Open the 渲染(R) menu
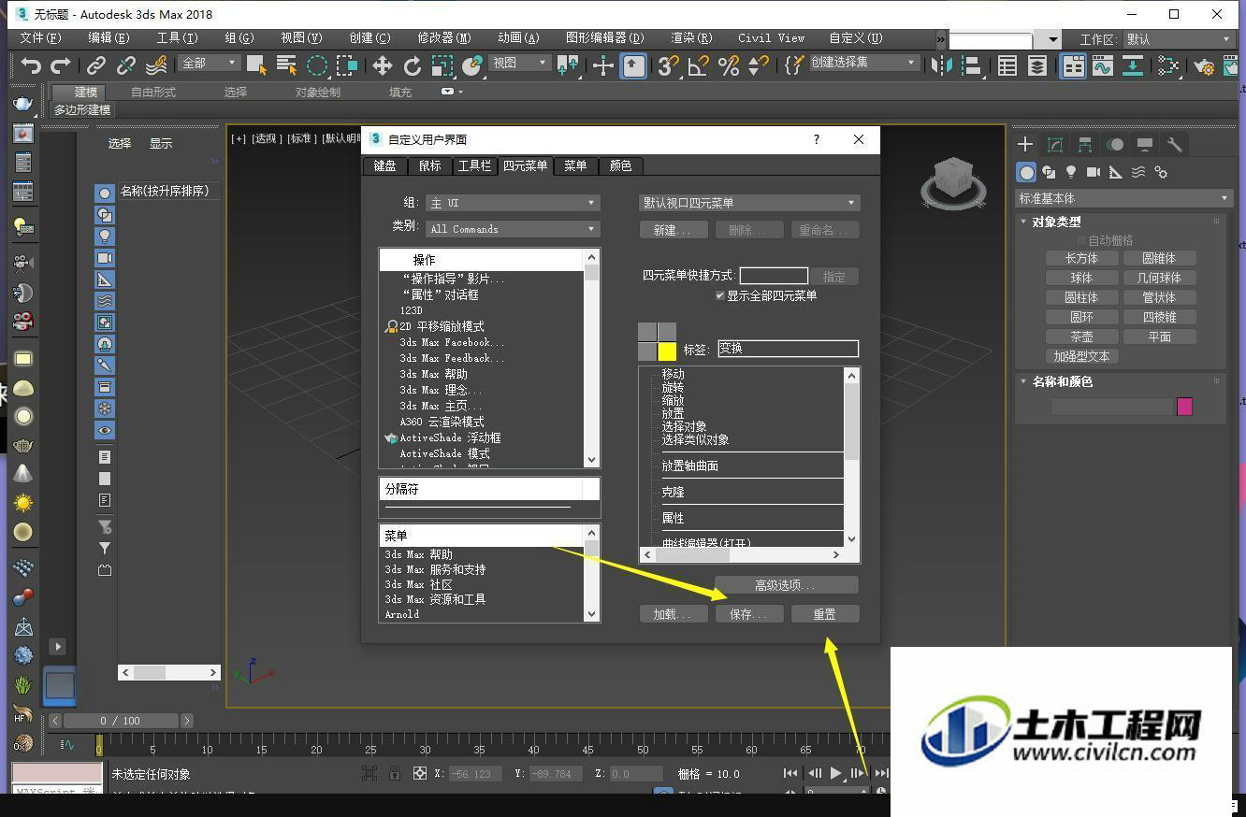Image resolution: width=1246 pixels, height=817 pixels. point(691,38)
